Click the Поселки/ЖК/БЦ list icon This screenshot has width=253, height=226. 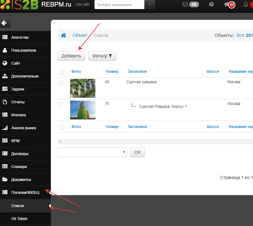coord(5,192)
